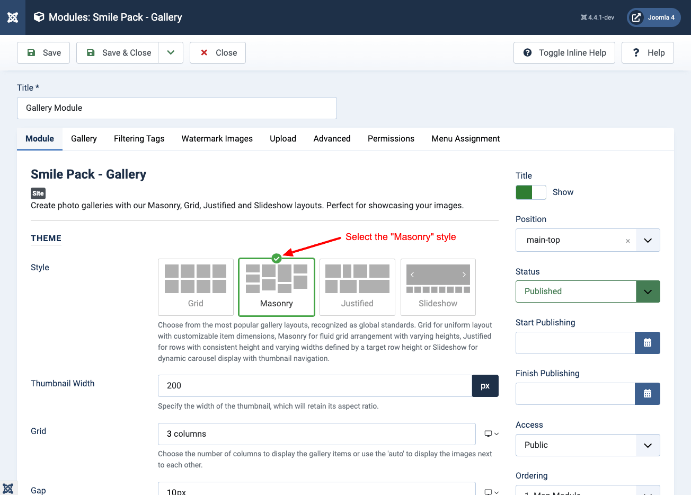Select the Masonry gallery style
Screen dimensions: 691x495
277,287
